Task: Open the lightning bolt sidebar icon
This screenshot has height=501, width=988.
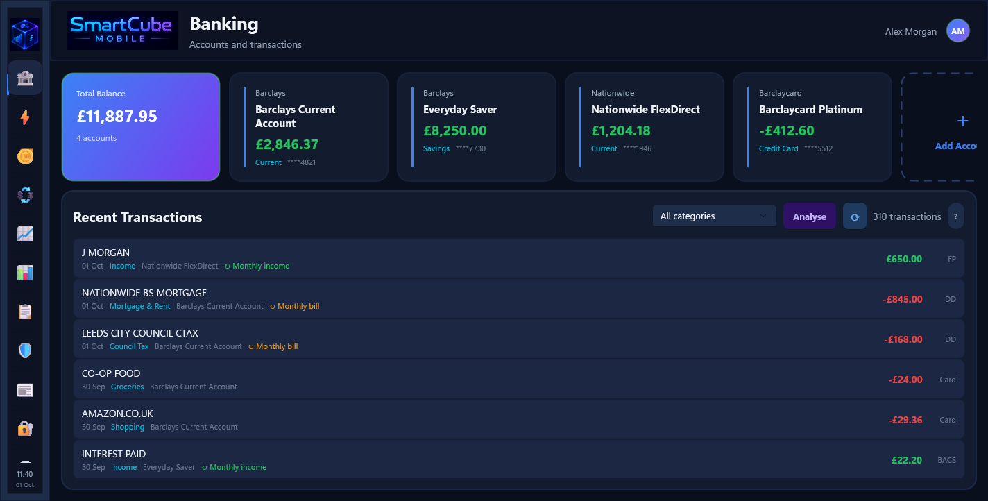Action: coord(25,117)
